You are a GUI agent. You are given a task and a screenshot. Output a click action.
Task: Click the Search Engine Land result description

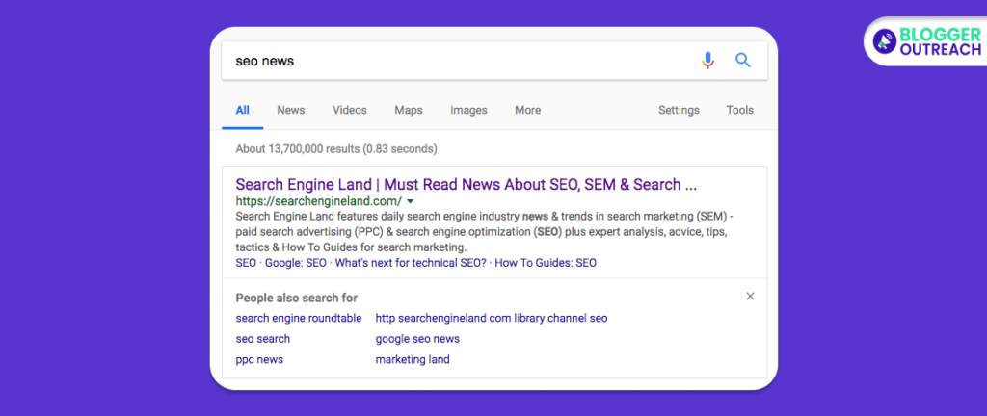point(485,231)
